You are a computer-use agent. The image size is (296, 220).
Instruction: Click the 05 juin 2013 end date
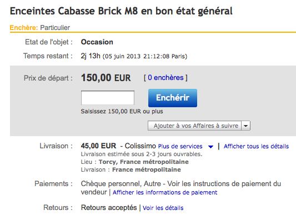(122, 56)
